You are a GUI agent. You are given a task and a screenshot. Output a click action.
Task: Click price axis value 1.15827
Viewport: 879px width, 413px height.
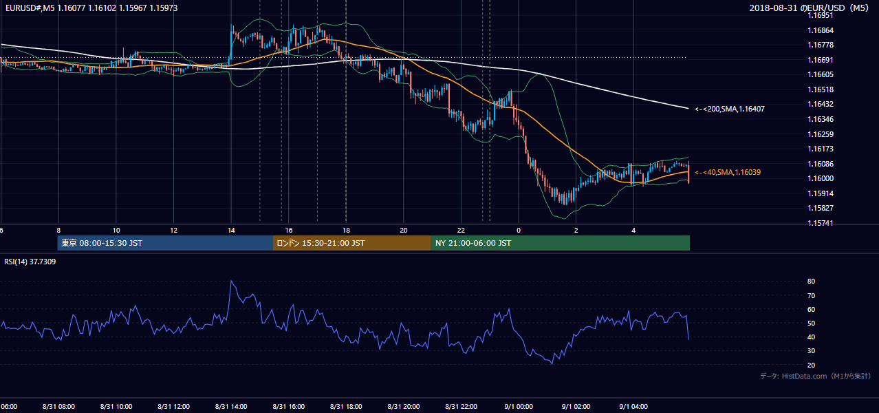[x=820, y=208]
